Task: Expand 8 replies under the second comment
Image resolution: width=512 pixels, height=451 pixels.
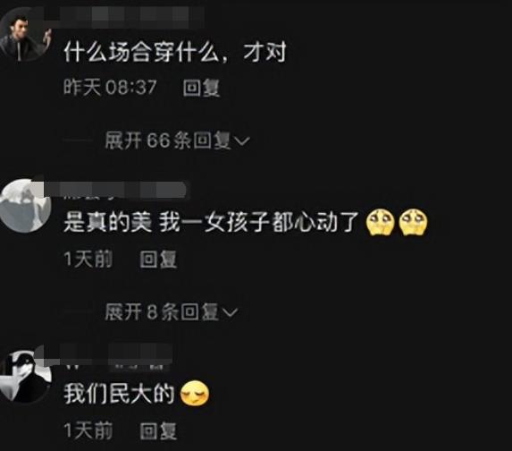Action: tap(171, 311)
